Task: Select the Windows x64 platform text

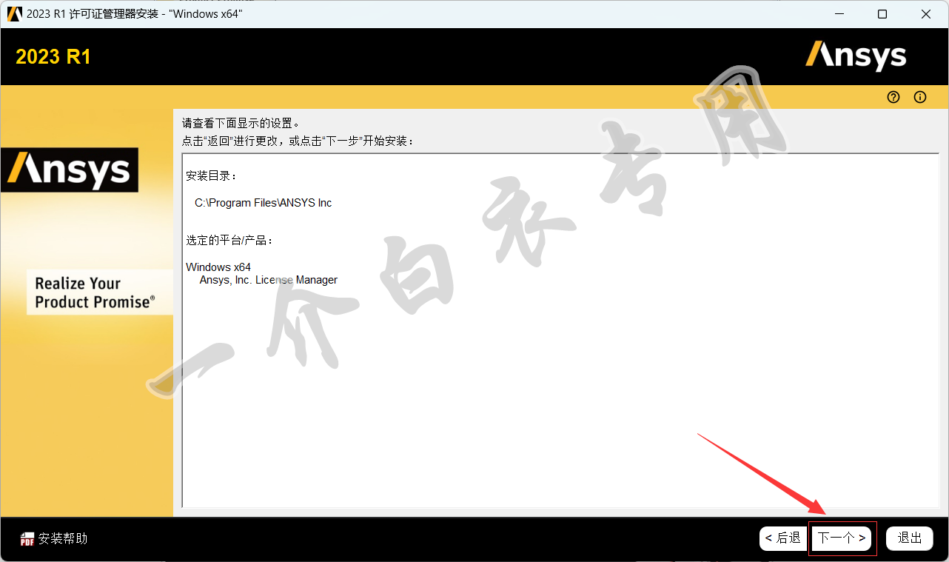Action: click(218, 267)
